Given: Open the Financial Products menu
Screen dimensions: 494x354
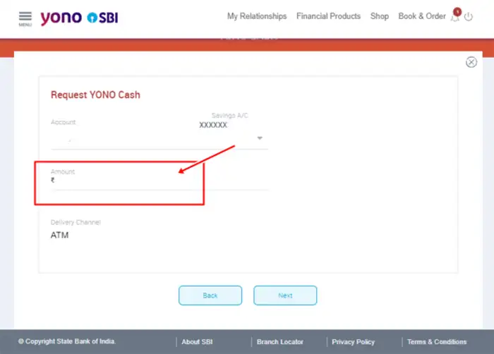Looking at the screenshot, I should pyautogui.click(x=328, y=16).
